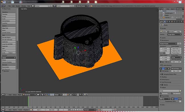Open the Mesh menu in viewport header
The image size is (185, 112).
[x=19, y=95]
